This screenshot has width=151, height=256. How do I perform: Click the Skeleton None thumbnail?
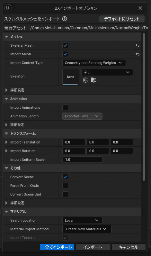click(x=70, y=77)
